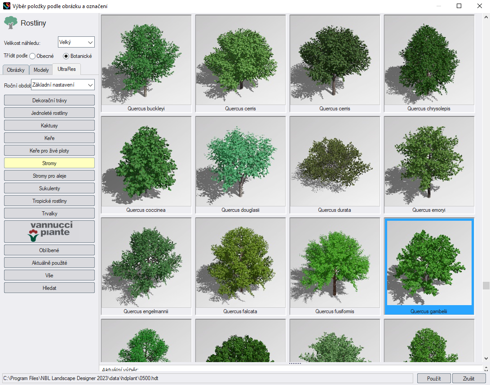Show the Sukulenty category
Image resolution: width=490 pixels, height=385 pixels.
[x=49, y=188]
